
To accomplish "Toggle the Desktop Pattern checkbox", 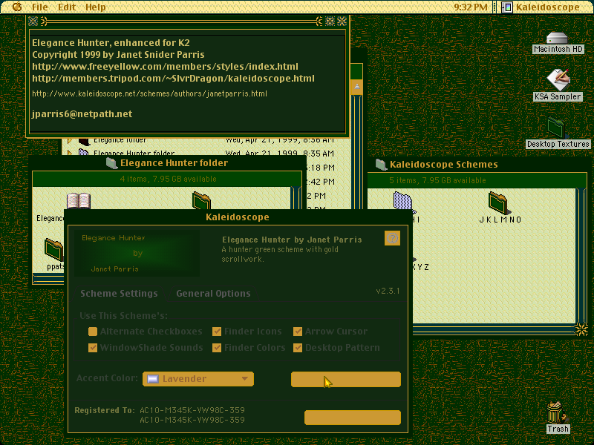I will click(298, 347).
